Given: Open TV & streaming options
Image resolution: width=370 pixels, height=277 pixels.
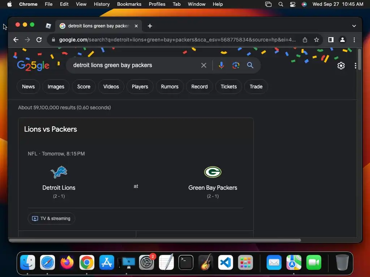Looking at the screenshot, I should pyautogui.click(x=51, y=218).
